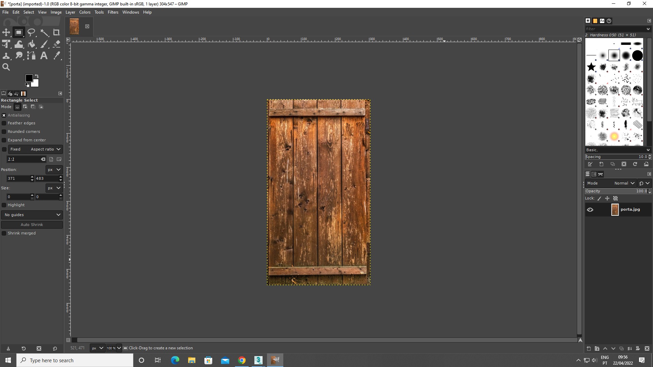Select the Crop tool
This screenshot has width=653, height=367.
coord(56,33)
